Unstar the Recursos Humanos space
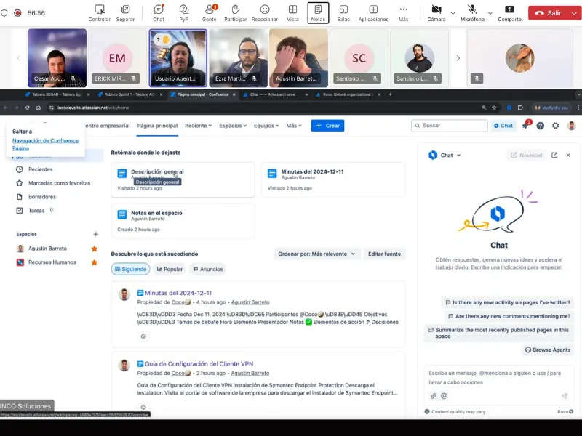The height and width of the screenshot is (436, 582). [94, 262]
